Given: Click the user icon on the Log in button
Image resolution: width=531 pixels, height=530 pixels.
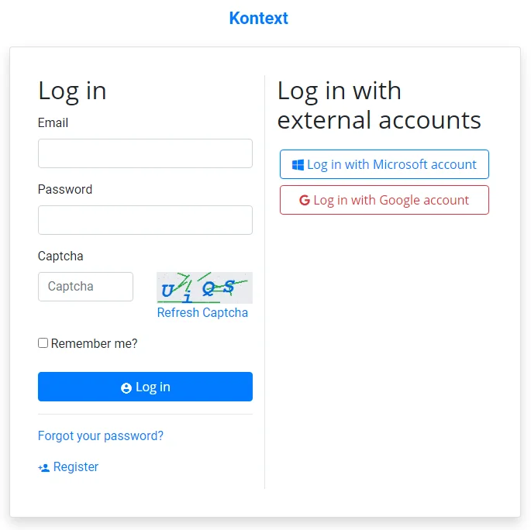Looking at the screenshot, I should (x=126, y=388).
